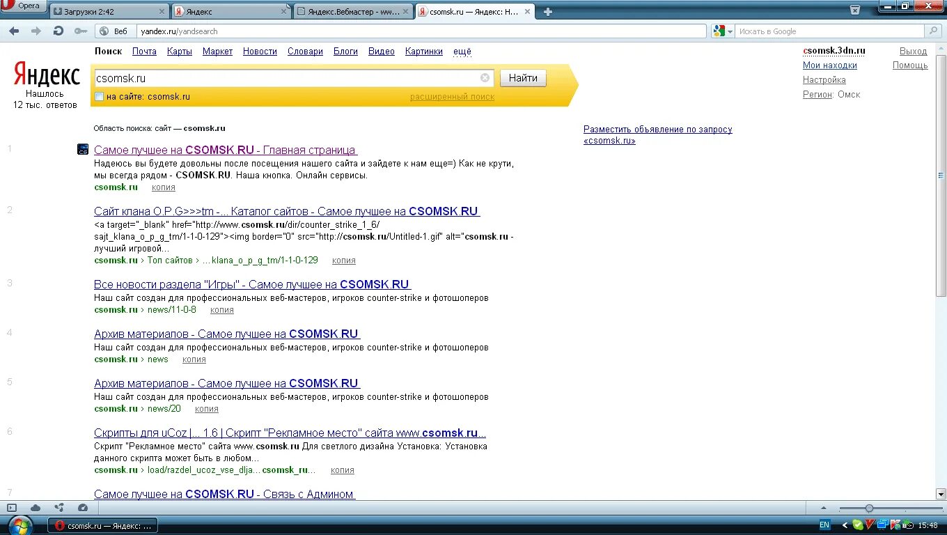Open the расширенный поиск link
Screen dimensions: 947x535
click(x=452, y=97)
